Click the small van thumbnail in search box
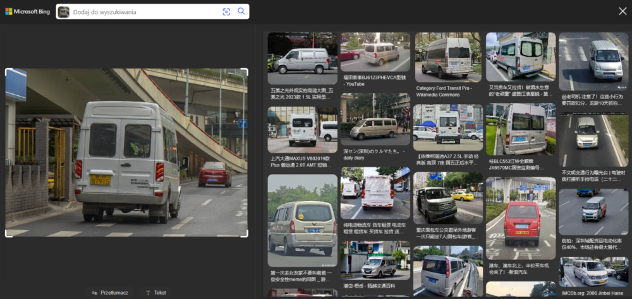 point(64,12)
